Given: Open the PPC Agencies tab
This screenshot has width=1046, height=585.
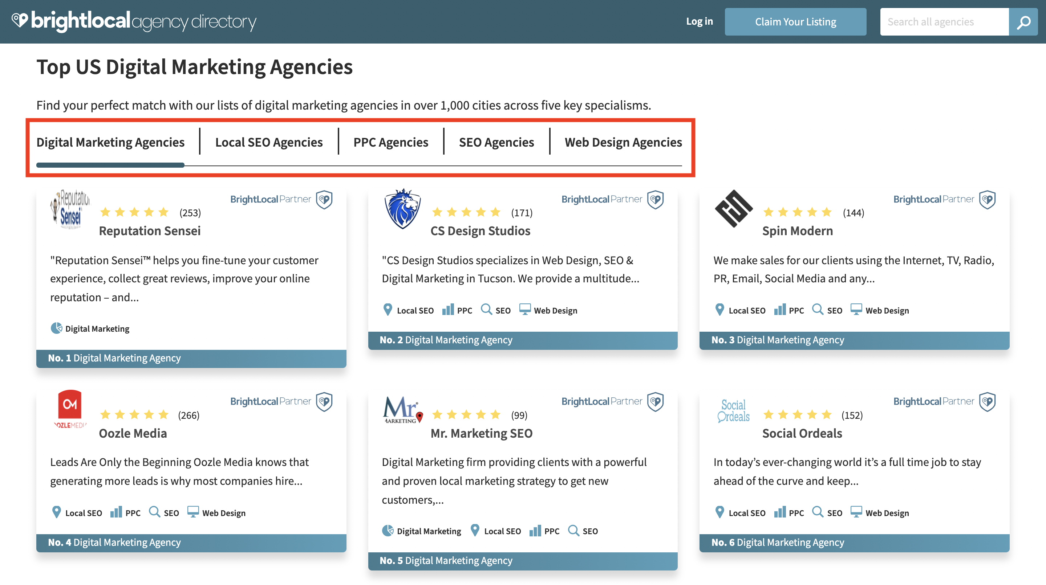Looking at the screenshot, I should 391,142.
